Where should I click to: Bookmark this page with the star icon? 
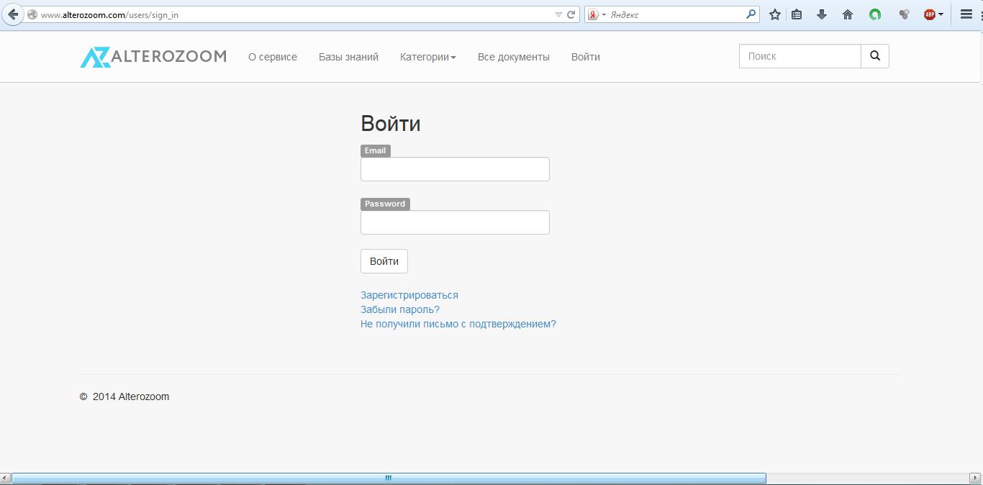[775, 14]
